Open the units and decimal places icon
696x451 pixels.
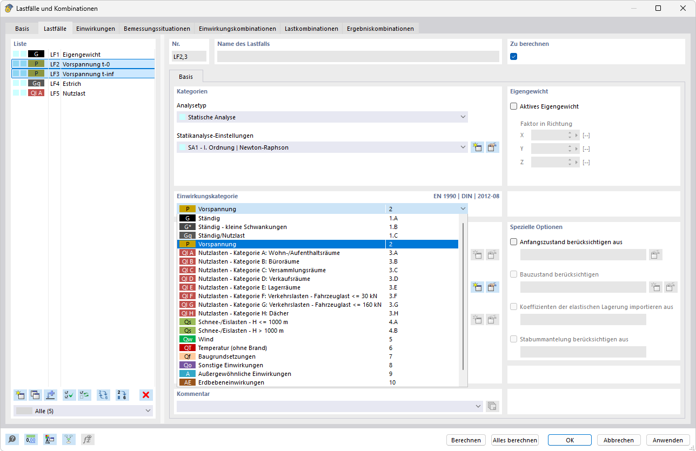pos(31,440)
